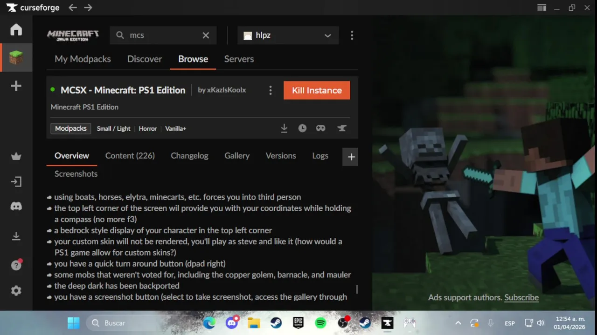This screenshot has width=597, height=335.
Task: Click the Kill Instance button
Action: coord(317,90)
